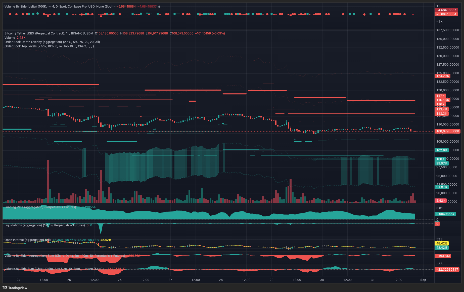464x292 pixels.
Task: Click the red −193.8M Volume By Side value
Action: [443, 256]
